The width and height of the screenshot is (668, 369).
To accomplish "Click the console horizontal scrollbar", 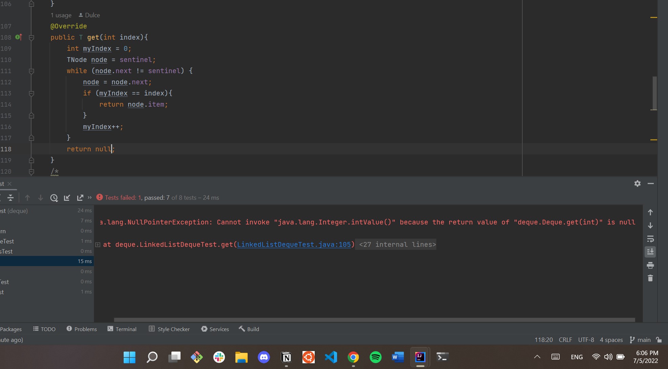I will pyautogui.click(x=374, y=320).
